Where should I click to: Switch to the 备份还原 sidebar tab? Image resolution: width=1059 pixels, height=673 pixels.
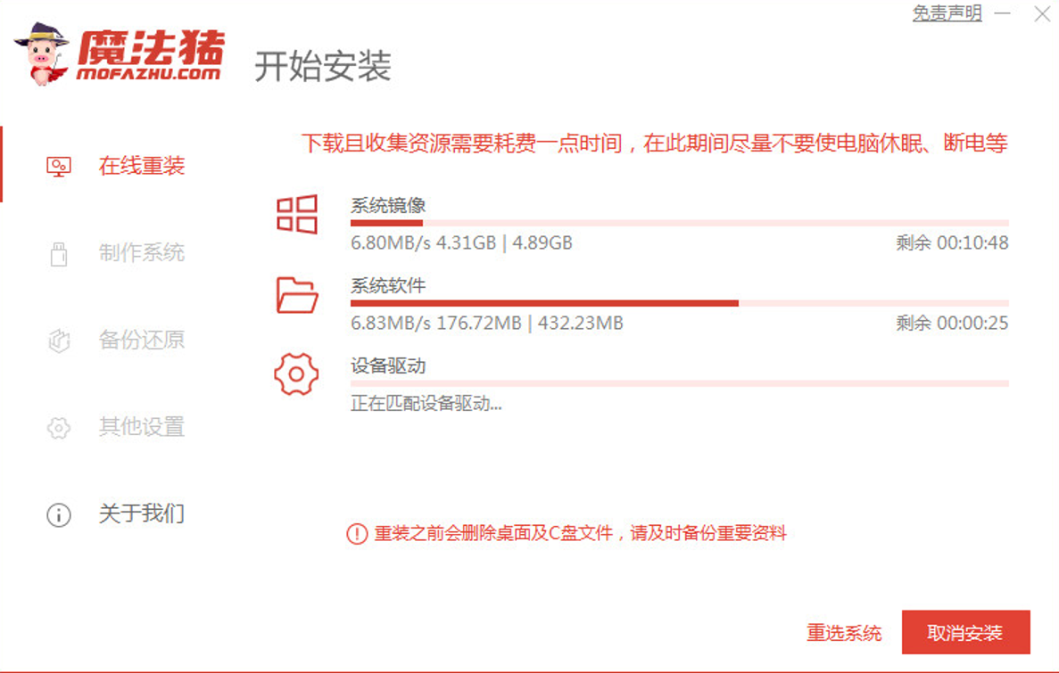[141, 340]
